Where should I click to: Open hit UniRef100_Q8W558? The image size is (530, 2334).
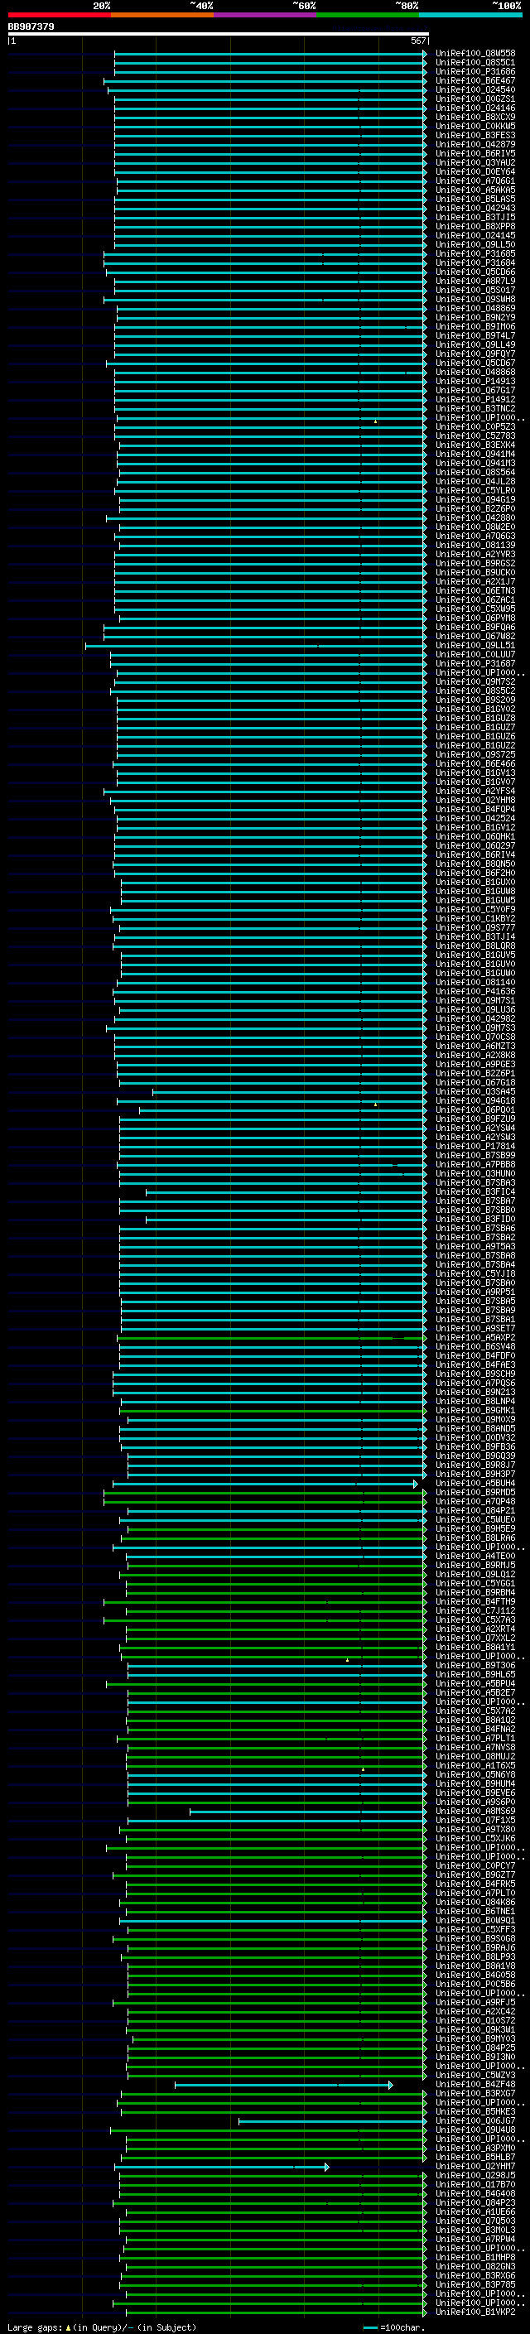coord(475,54)
